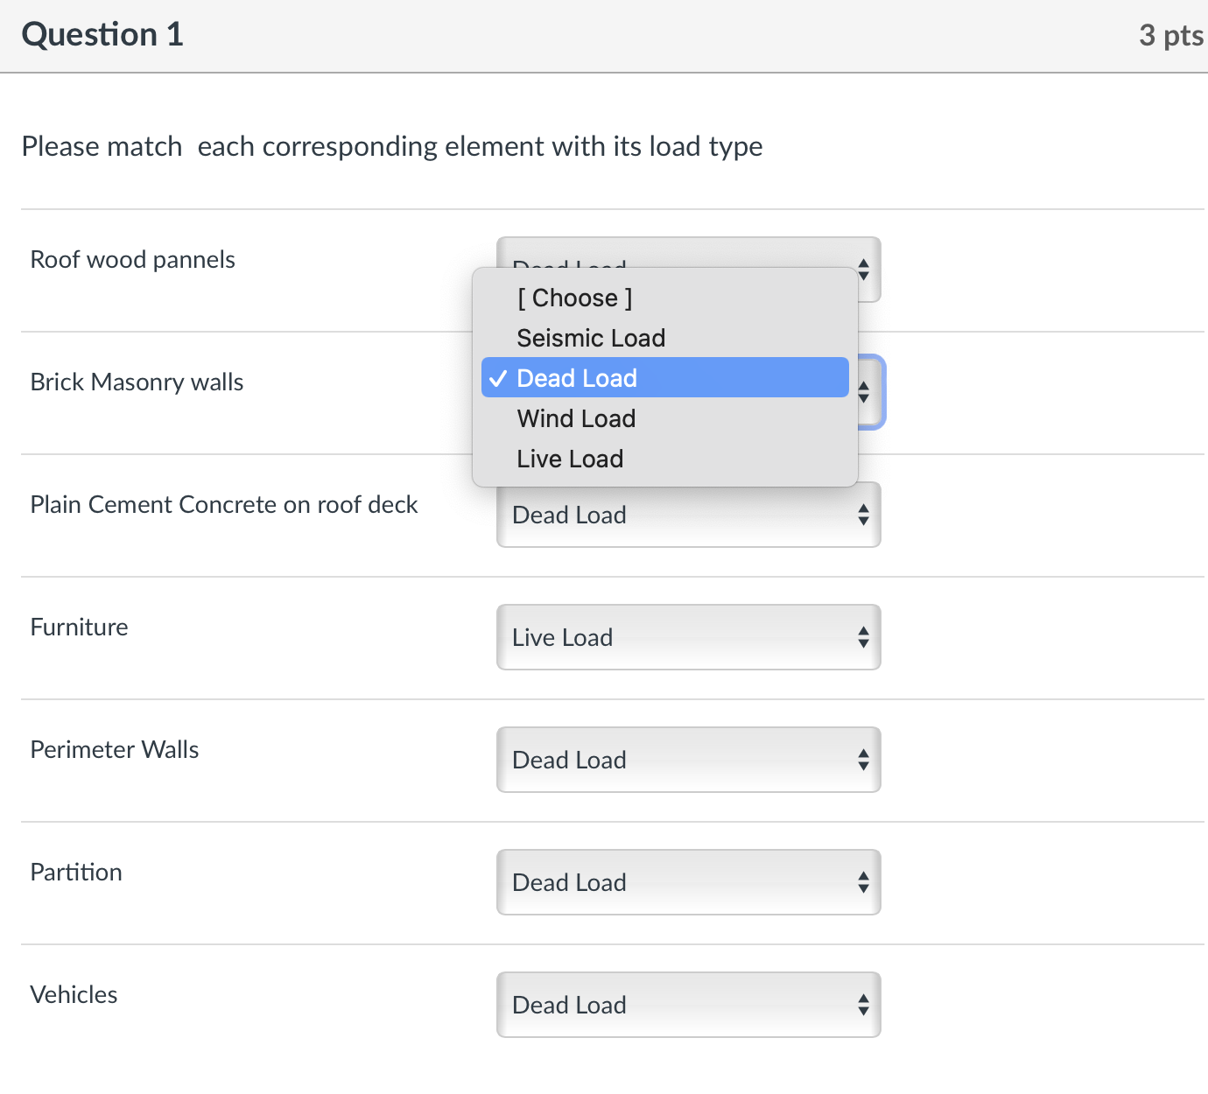
Task: Click the stepper arrows on Perimeter Walls dropdown
Action: click(x=864, y=760)
